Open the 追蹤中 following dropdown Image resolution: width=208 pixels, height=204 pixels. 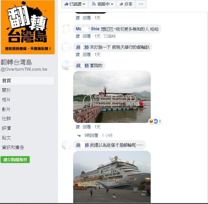tap(102, 4)
